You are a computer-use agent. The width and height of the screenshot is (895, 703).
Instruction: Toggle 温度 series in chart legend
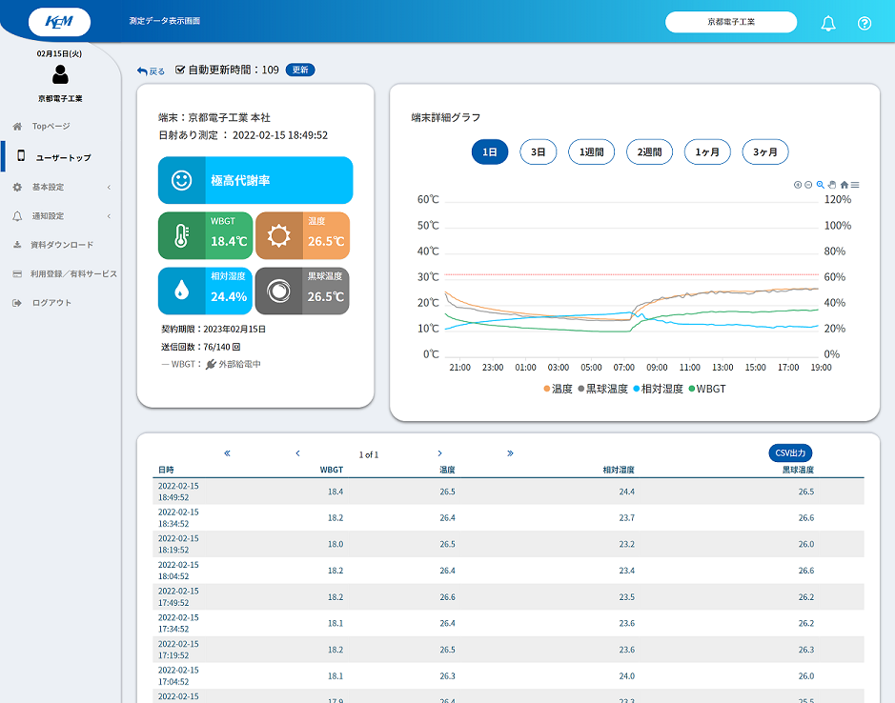[558, 389]
